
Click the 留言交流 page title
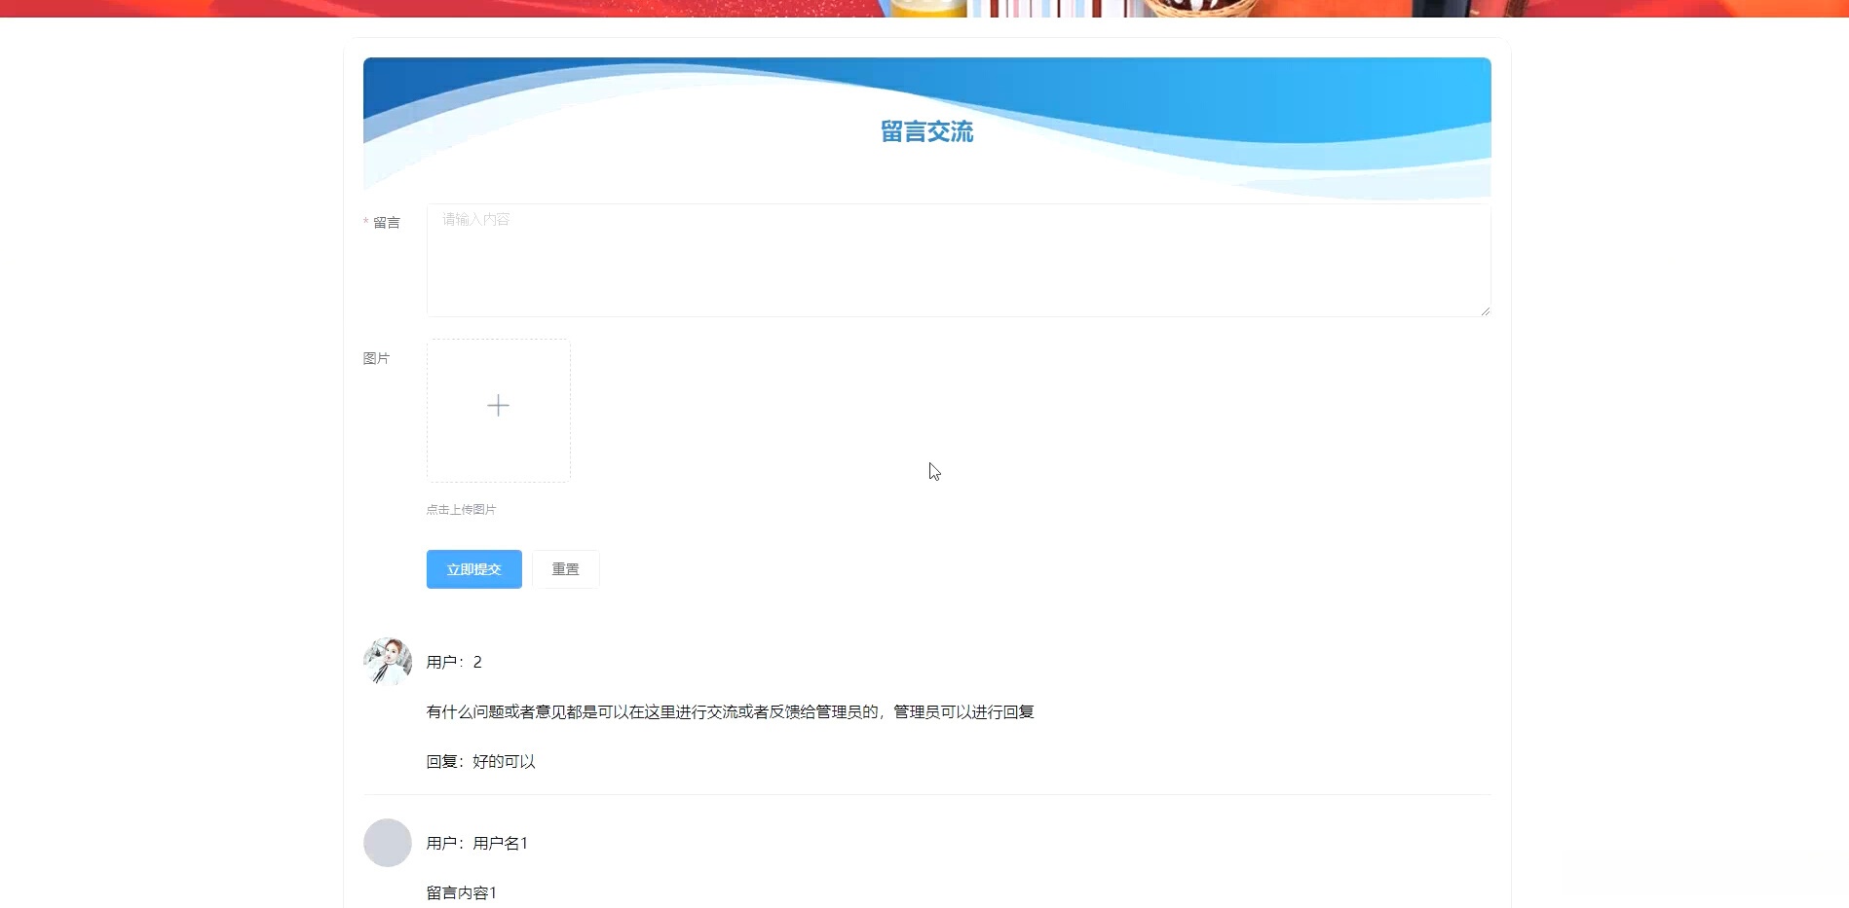click(925, 131)
